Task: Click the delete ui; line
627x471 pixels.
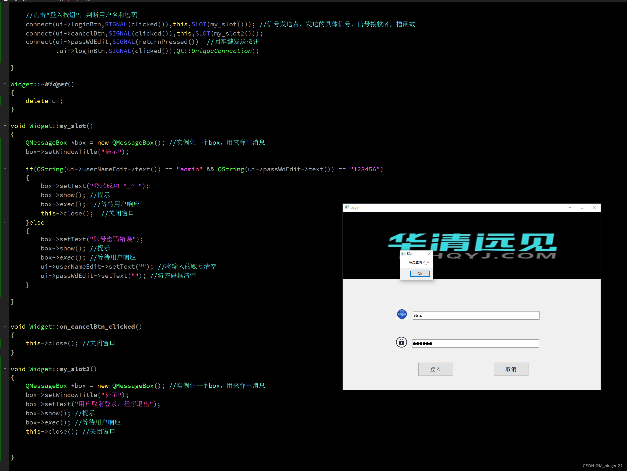Action: 44,101
